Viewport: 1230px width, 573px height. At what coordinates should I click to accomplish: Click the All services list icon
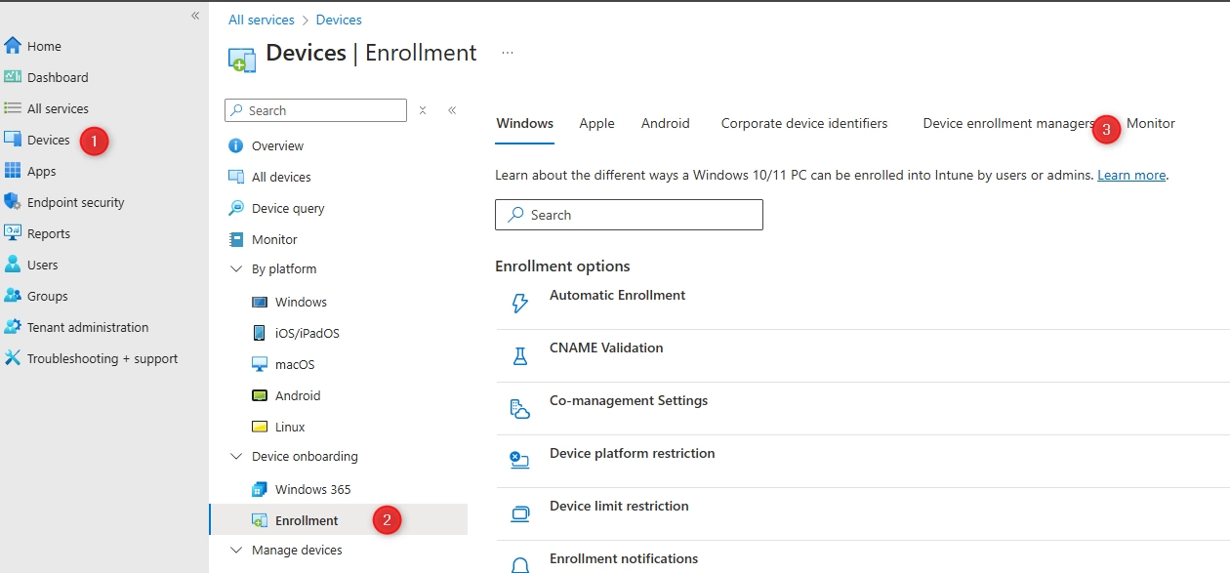tap(13, 108)
